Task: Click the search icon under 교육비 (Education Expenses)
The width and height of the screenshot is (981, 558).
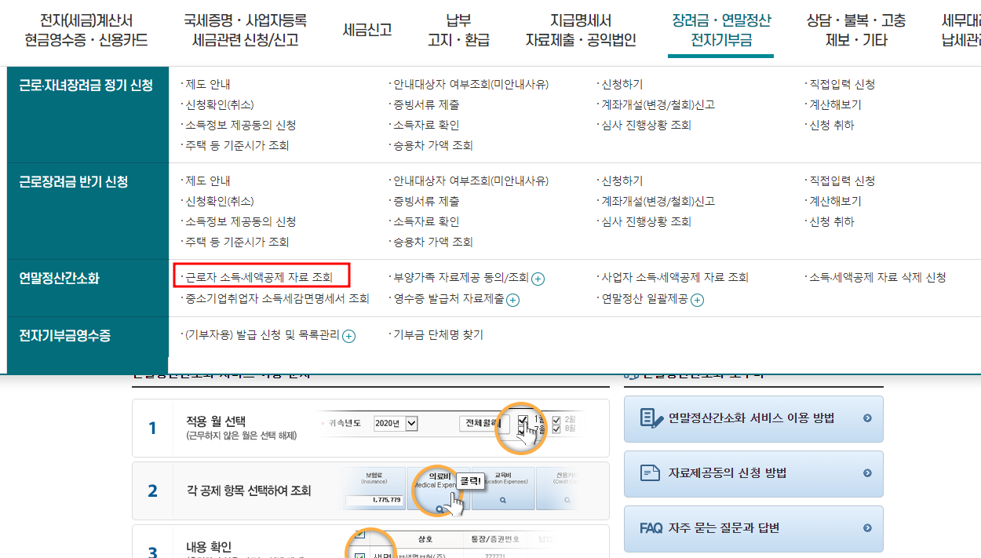Action: (502, 500)
